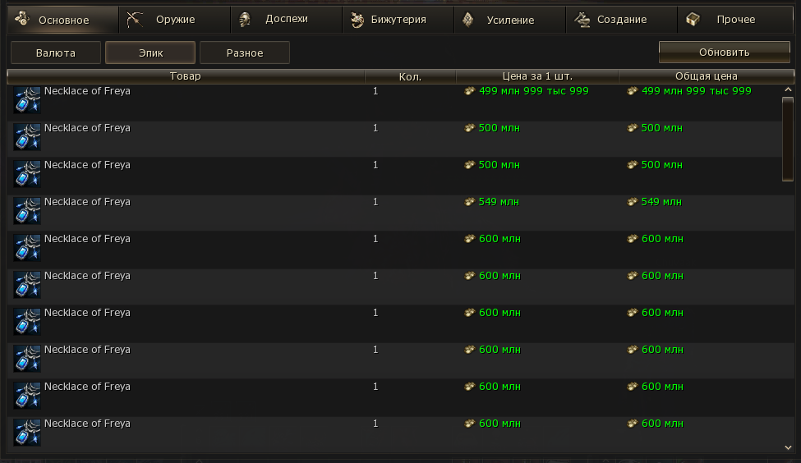Select necklace icon priced 499 млн 999 тыс 999
The width and height of the screenshot is (801, 463).
[x=27, y=100]
